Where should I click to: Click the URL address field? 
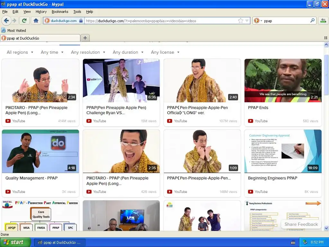click(161, 21)
